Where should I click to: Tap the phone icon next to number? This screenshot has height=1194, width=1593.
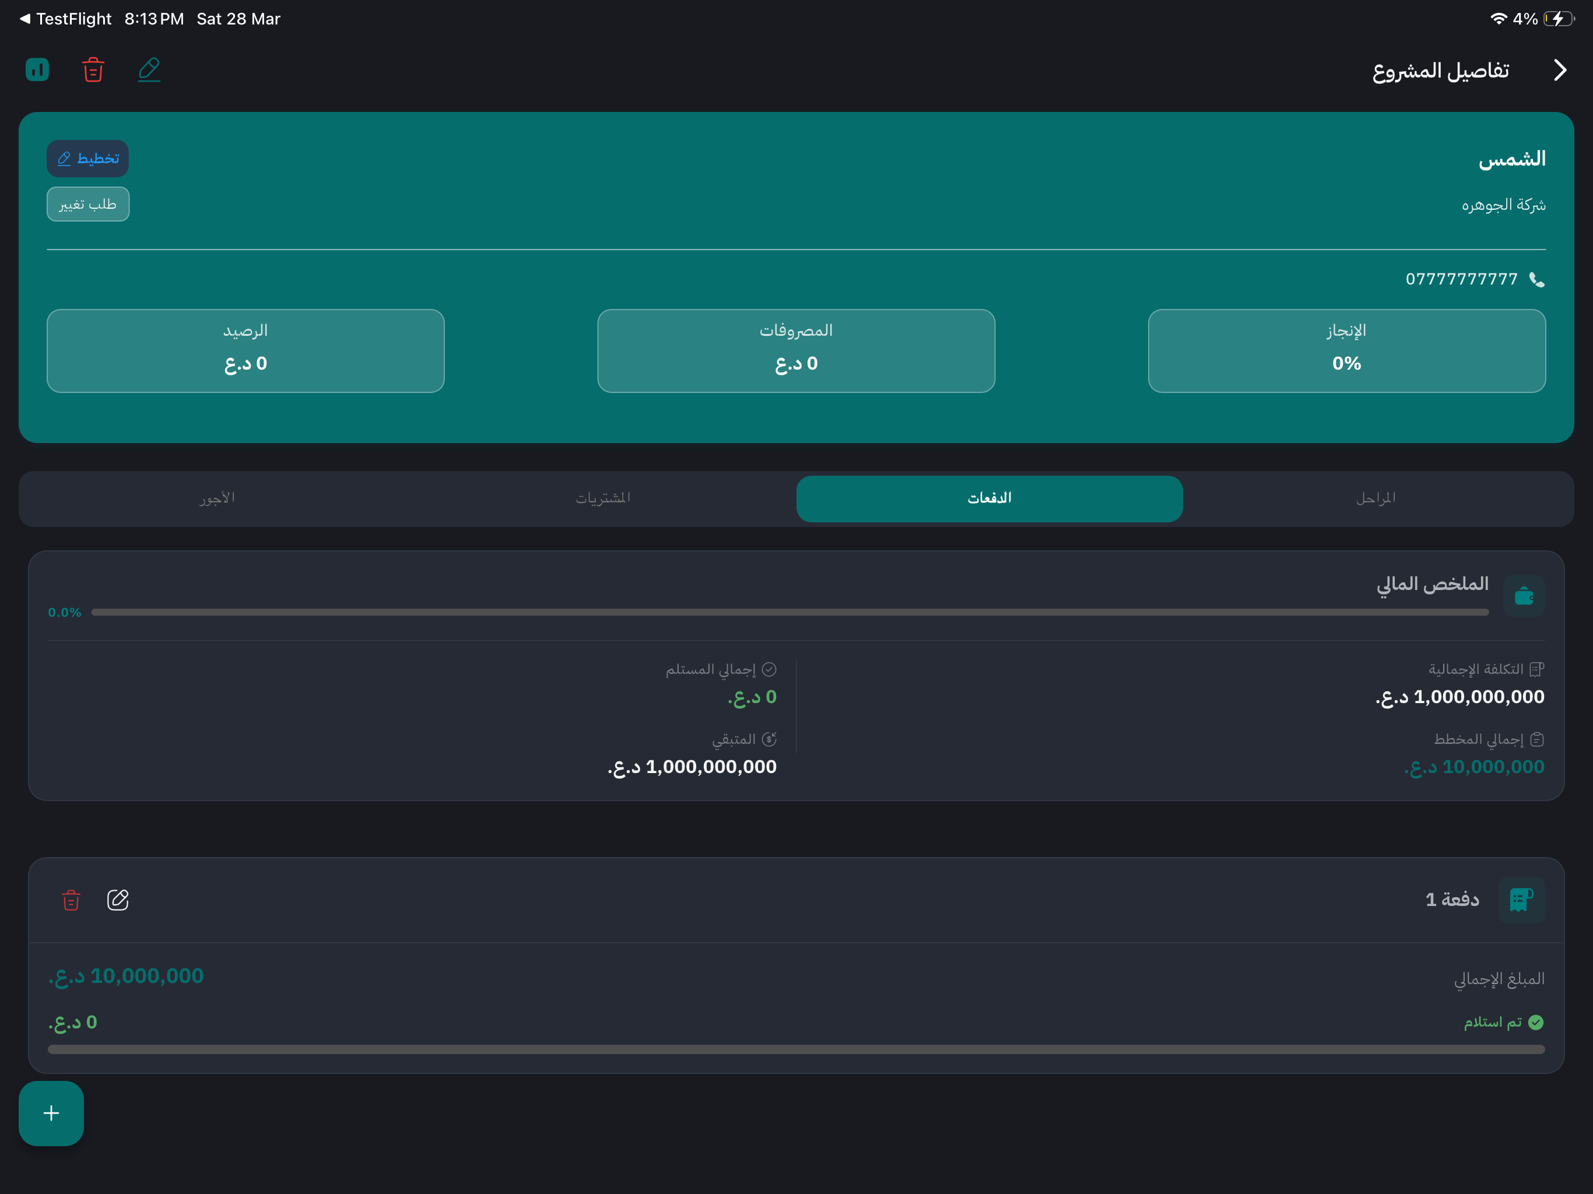click(1537, 279)
